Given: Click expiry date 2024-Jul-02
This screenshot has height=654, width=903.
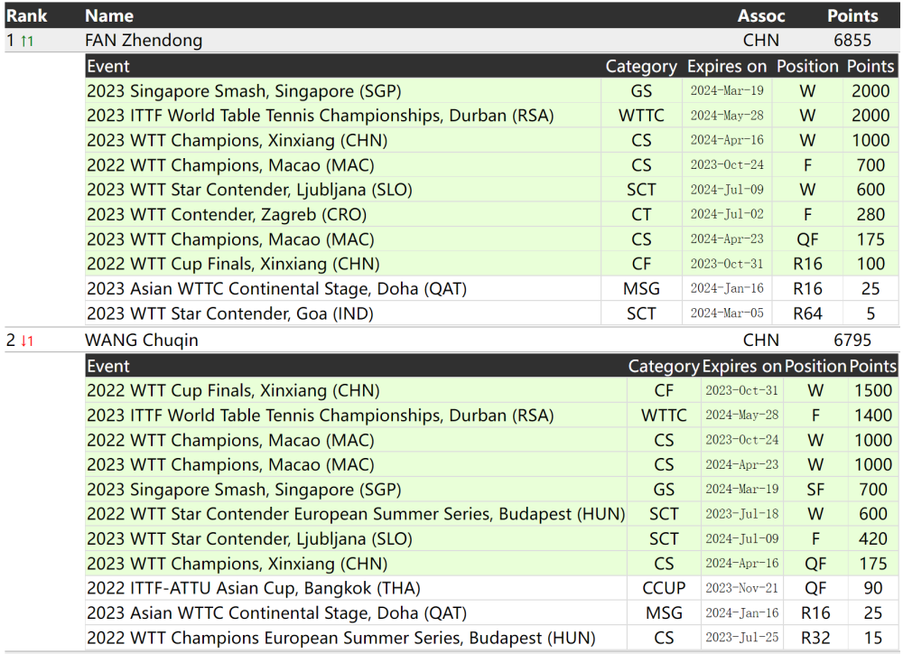Looking at the screenshot, I should pyautogui.click(x=727, y=214).
